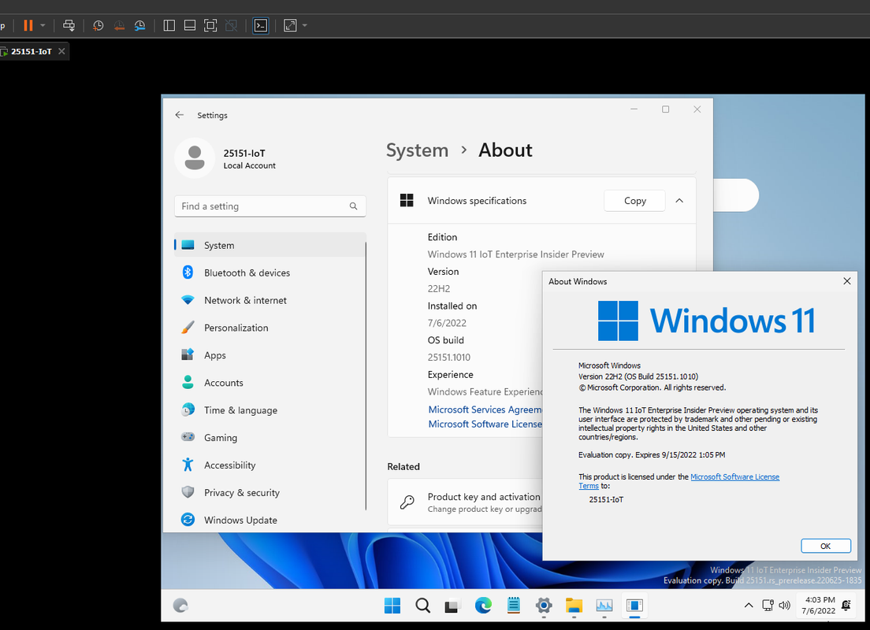
Task: Click the 22H2 version value text
Action: (439, 288)
